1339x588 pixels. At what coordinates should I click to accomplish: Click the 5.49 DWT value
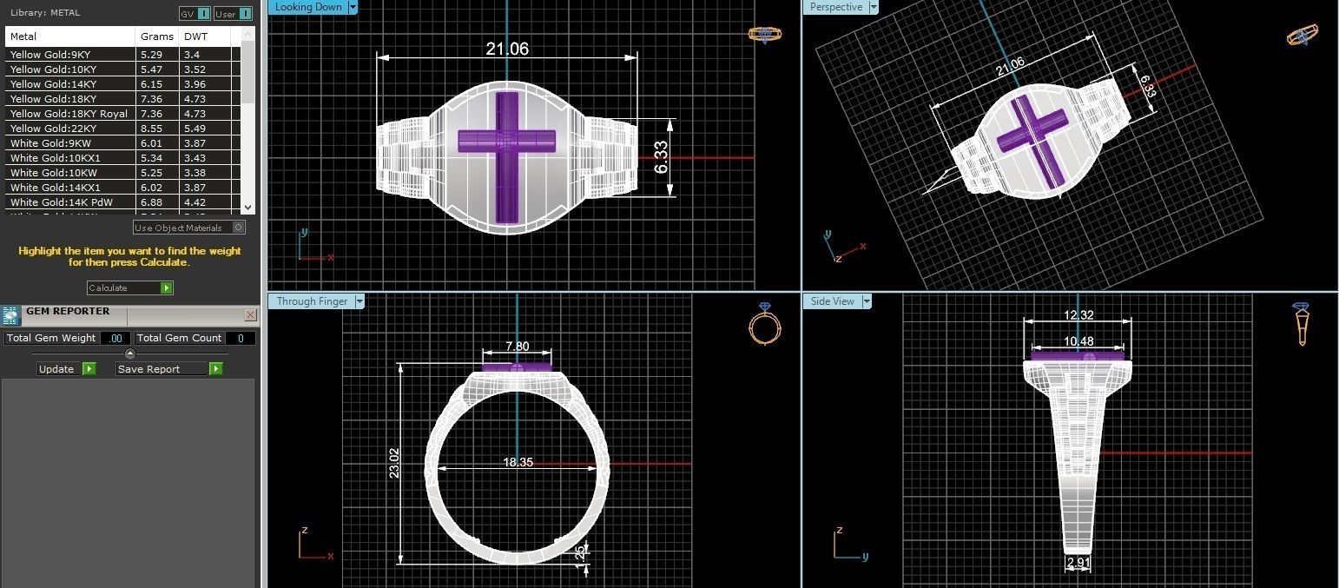coord(195,128)
